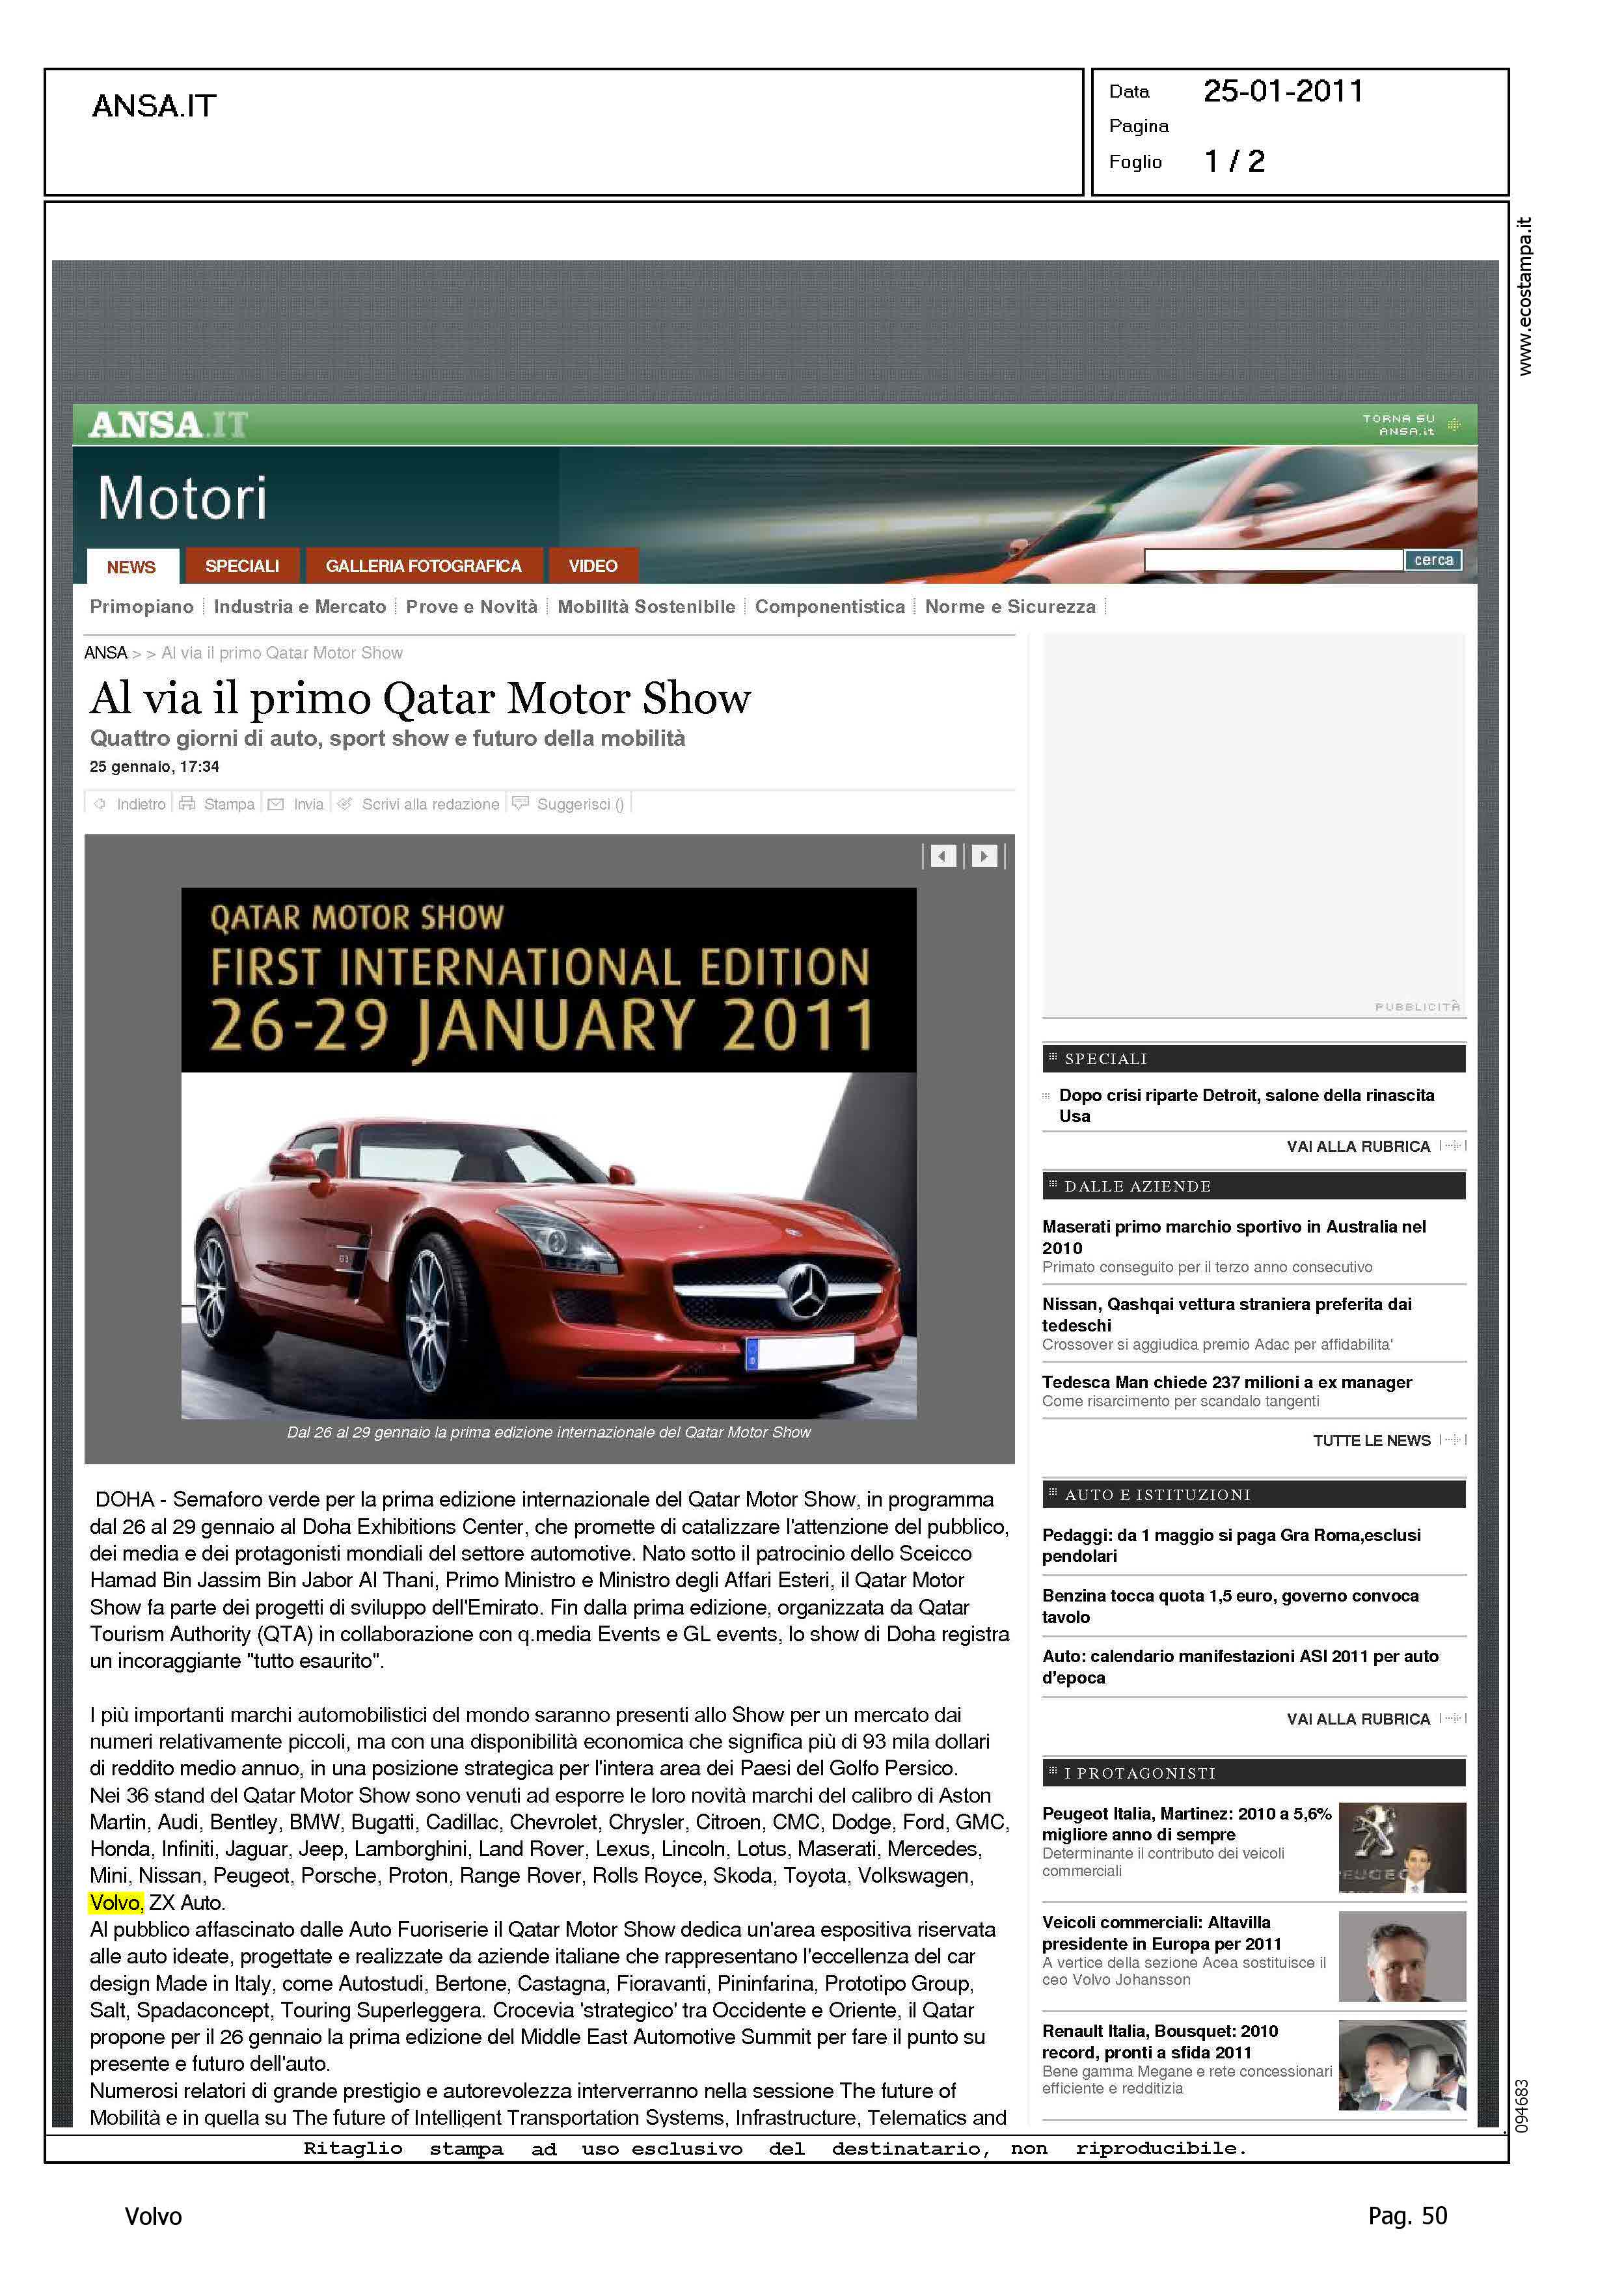Image resolution: width=1624 pixels, height=2279 pixels.
Task: Go to the Mobilità Sostenibile section
Action: coord(646,607)
